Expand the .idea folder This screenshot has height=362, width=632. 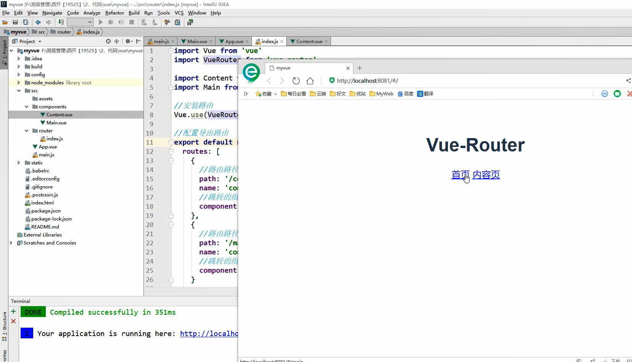18,59
